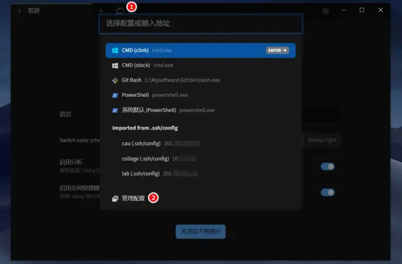Click Windows logo icon of CMD (stock)
The height and width of the screenshot is (264, 402).
point(115,65)
